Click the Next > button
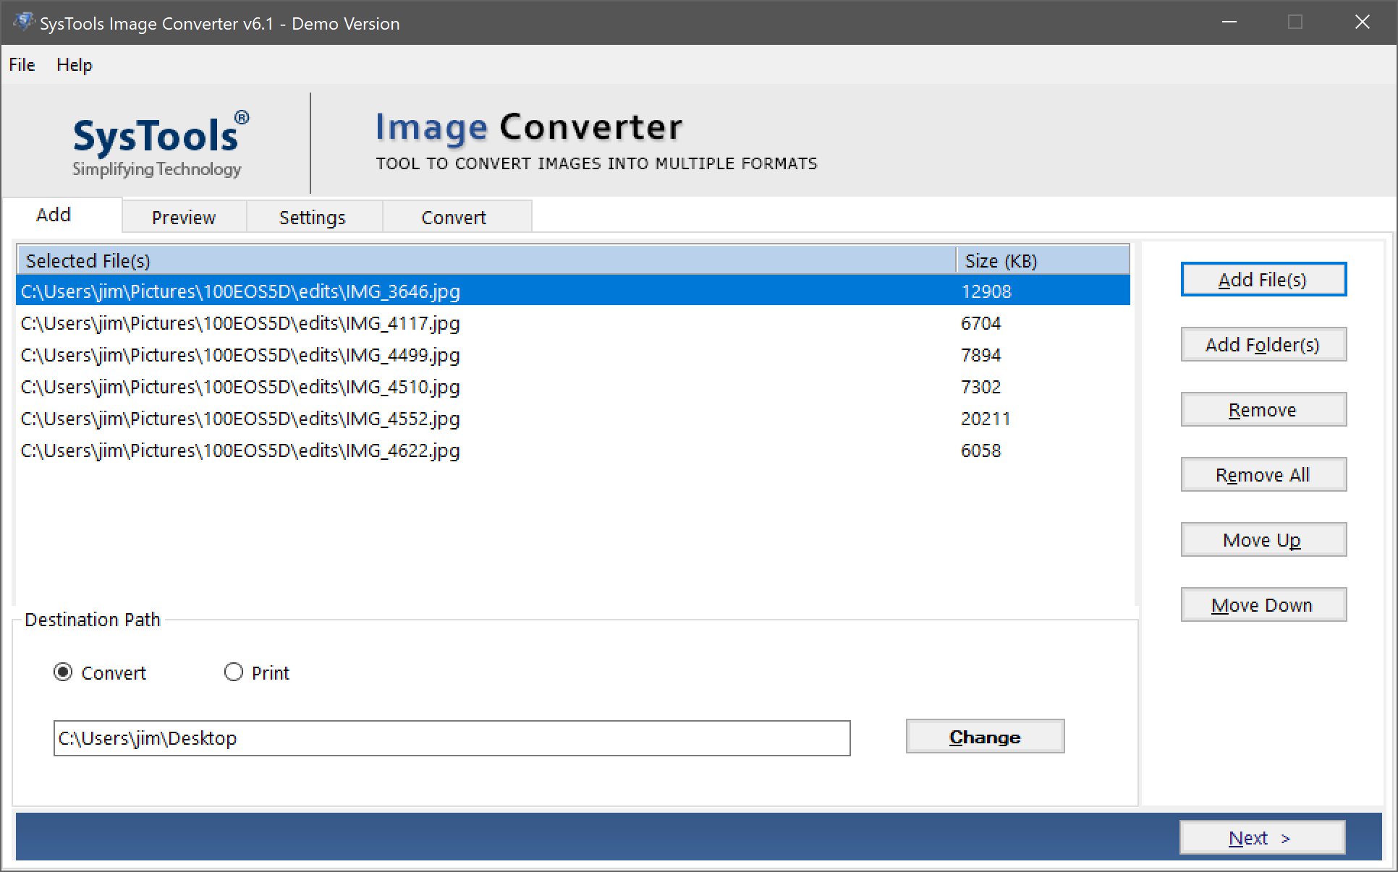The width and height of the screenshot is (1398, 872). pyautogui.click(x=1261, y=838)
